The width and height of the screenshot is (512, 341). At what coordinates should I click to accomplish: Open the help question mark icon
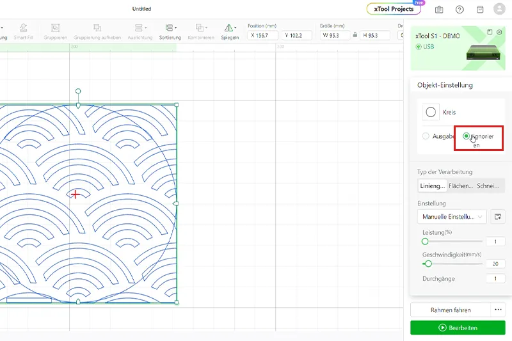pyautogui.click(x=460, y=10)
